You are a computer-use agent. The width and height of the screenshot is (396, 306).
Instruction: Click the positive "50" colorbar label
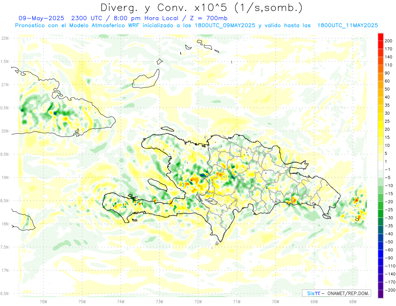click(388, 89)
